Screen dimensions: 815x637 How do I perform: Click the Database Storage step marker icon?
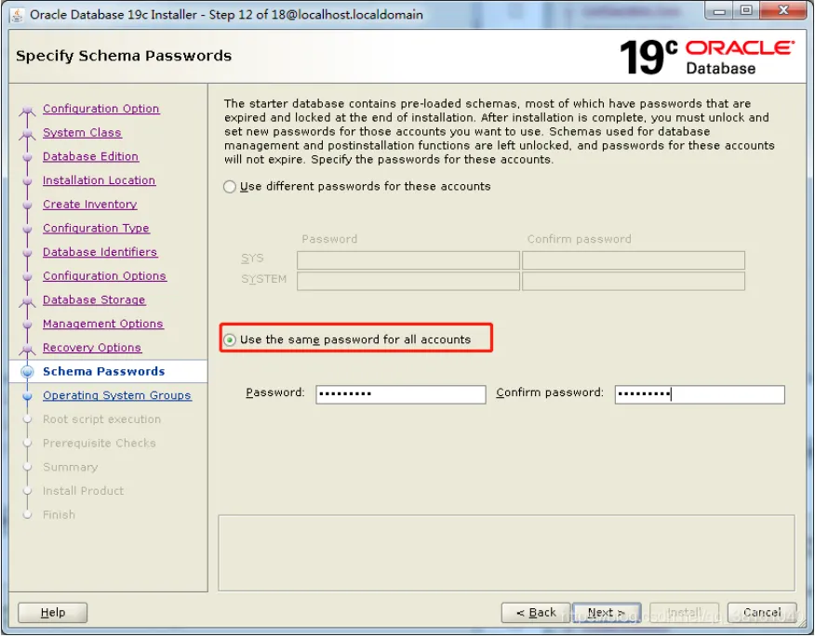click(27, 301)
